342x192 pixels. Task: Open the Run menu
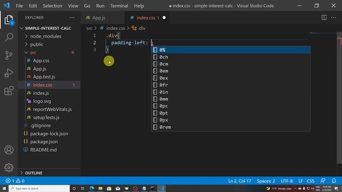coord(100,6)
